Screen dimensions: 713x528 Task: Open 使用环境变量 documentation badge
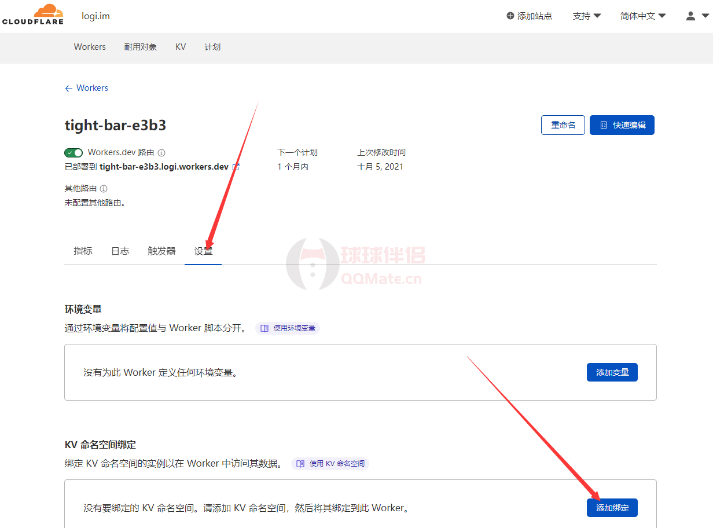tap(288, 328)
